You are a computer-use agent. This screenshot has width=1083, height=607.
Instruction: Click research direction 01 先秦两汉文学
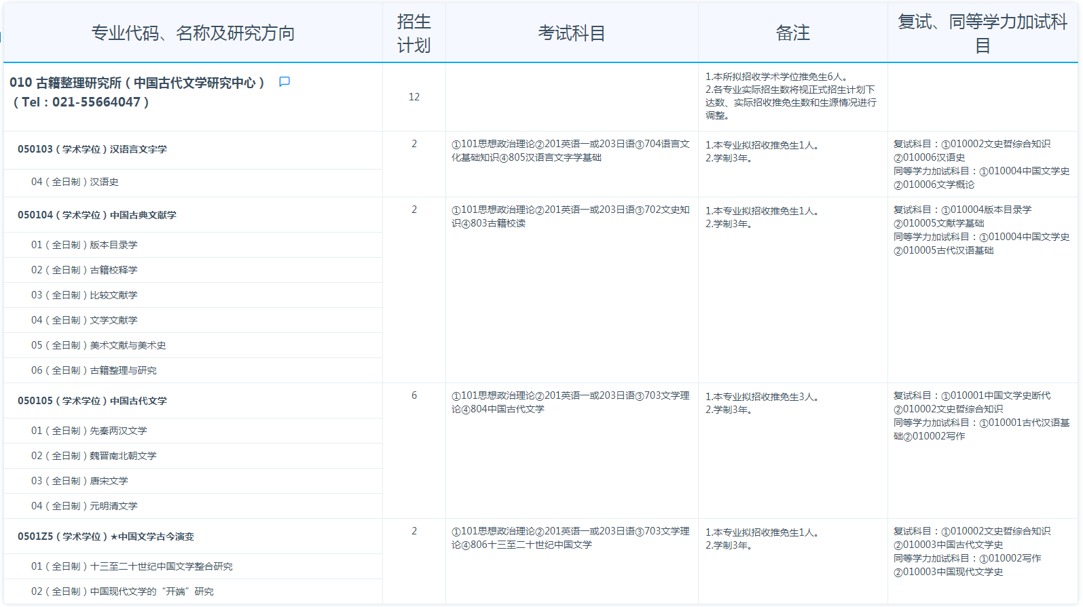click(89, 431)
